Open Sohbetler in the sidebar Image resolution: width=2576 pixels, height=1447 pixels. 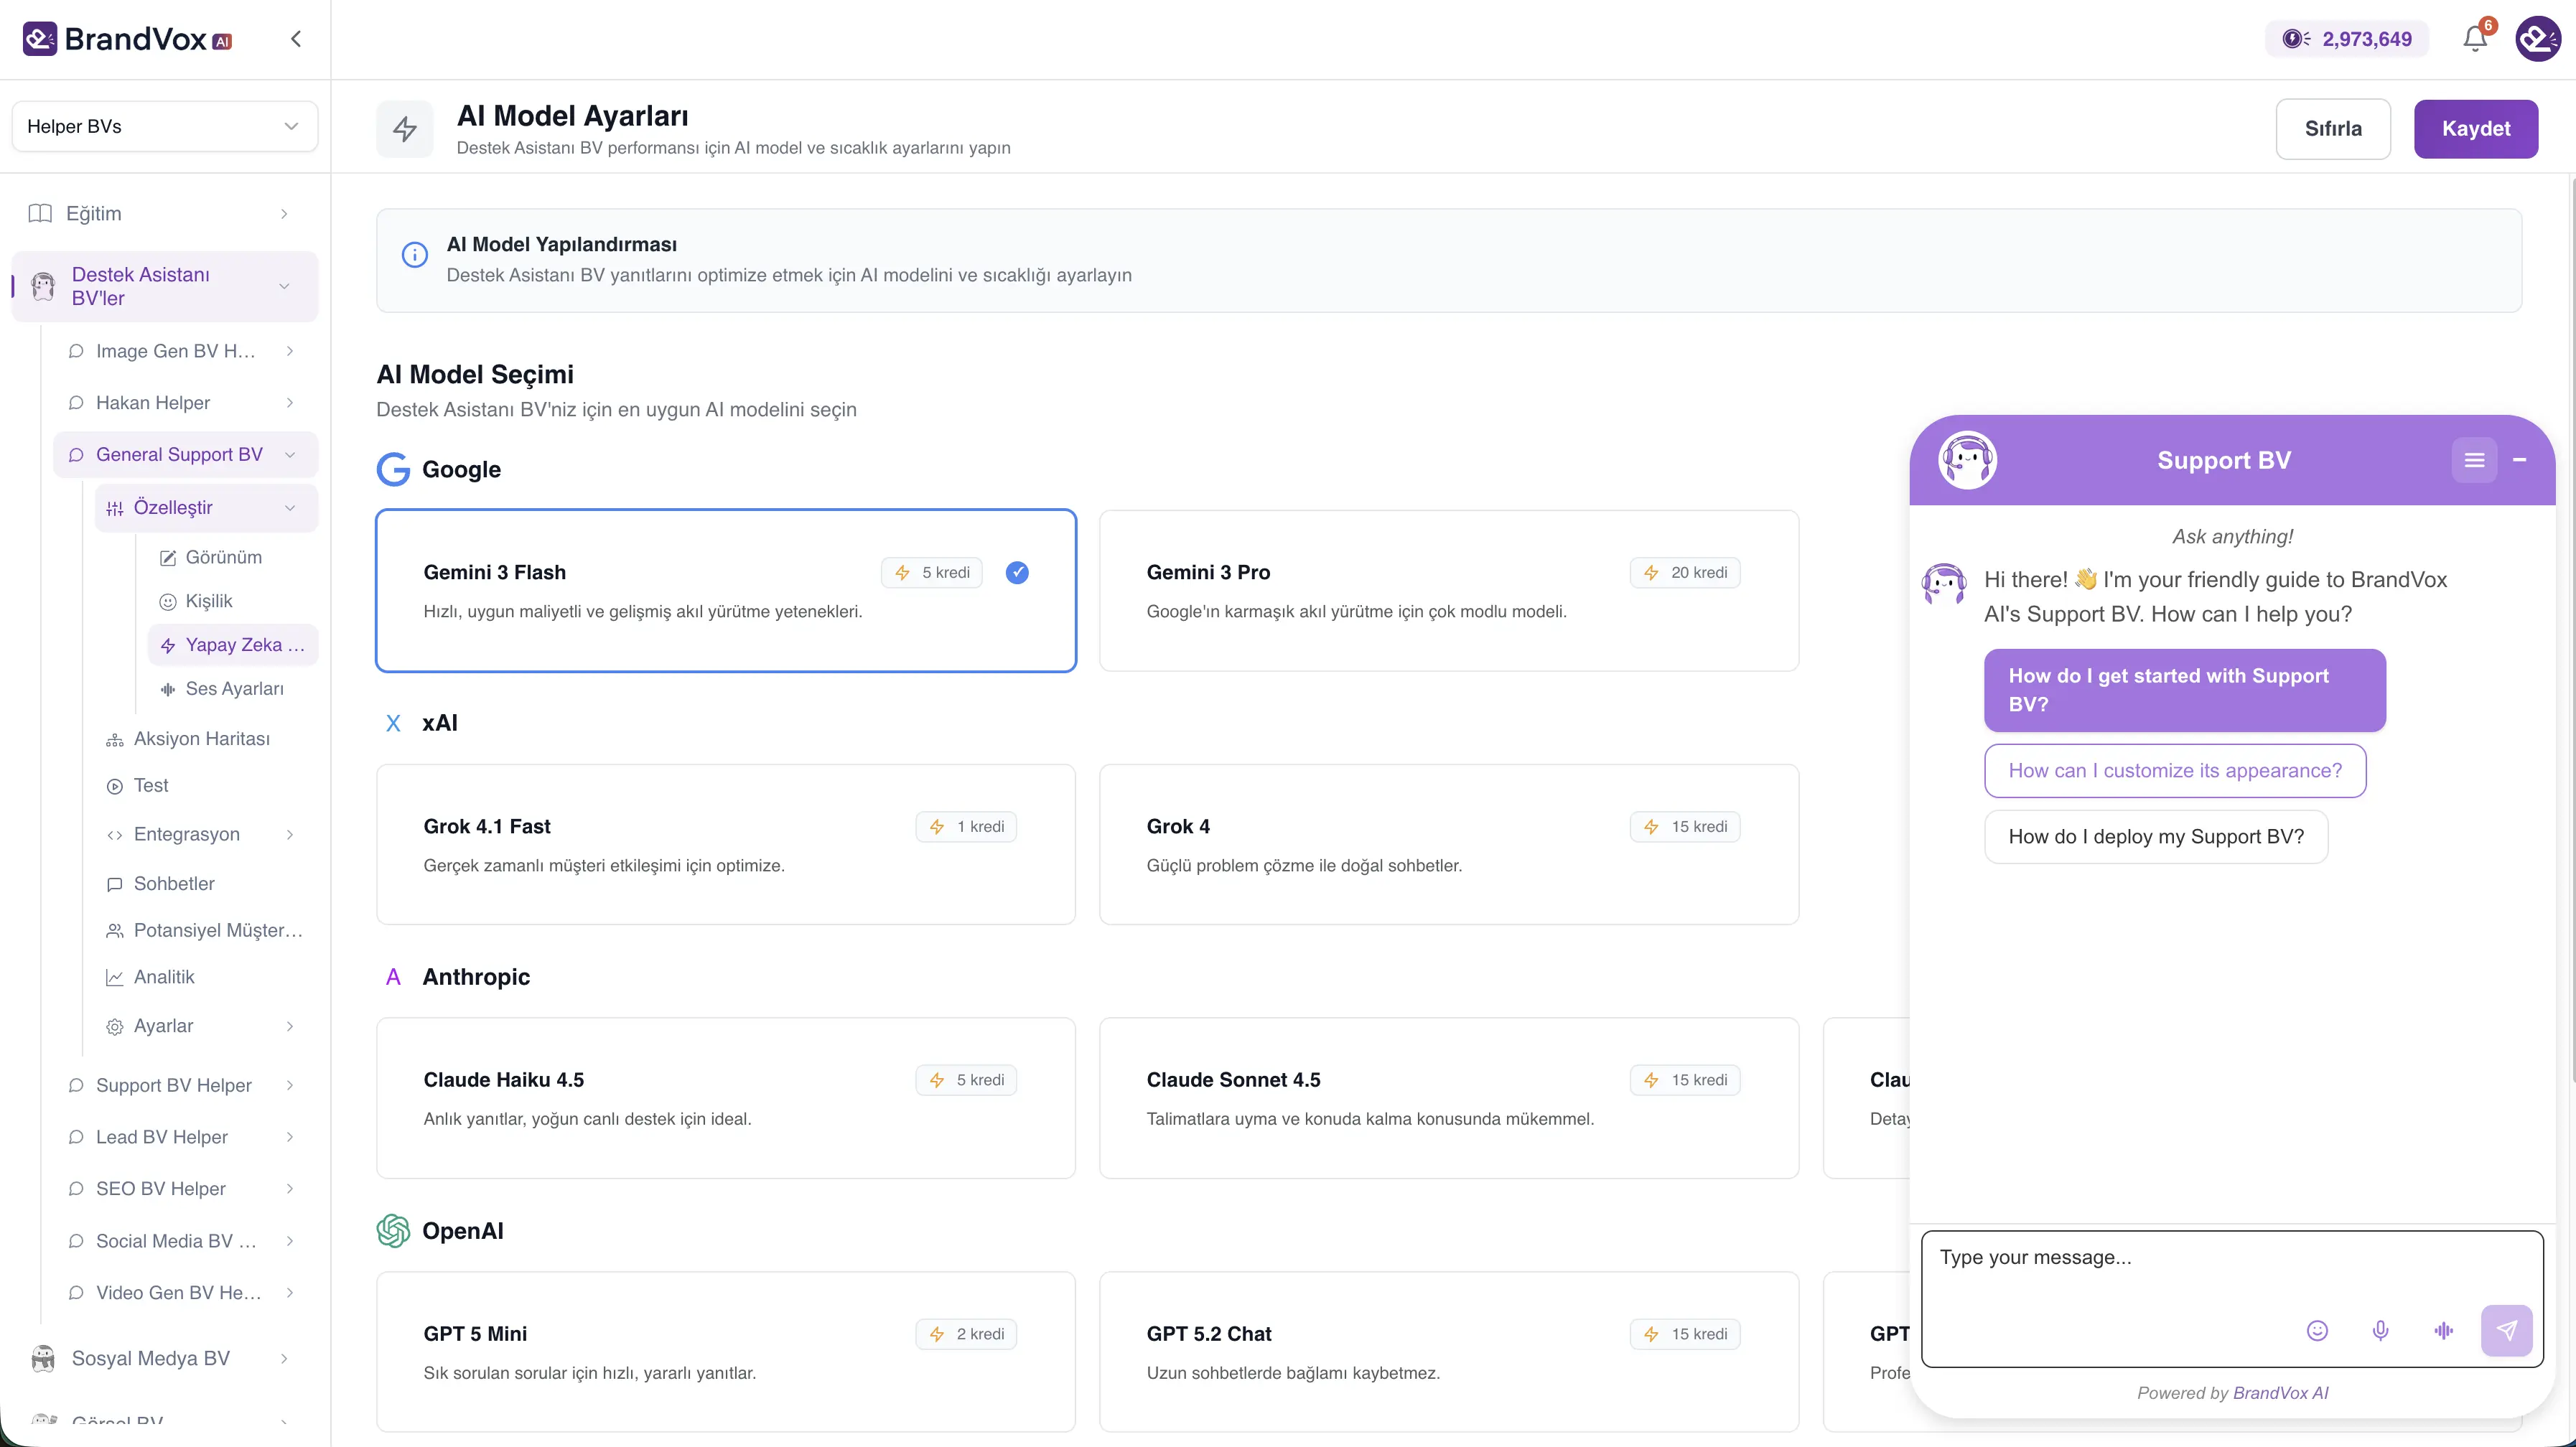click(174, 884)
